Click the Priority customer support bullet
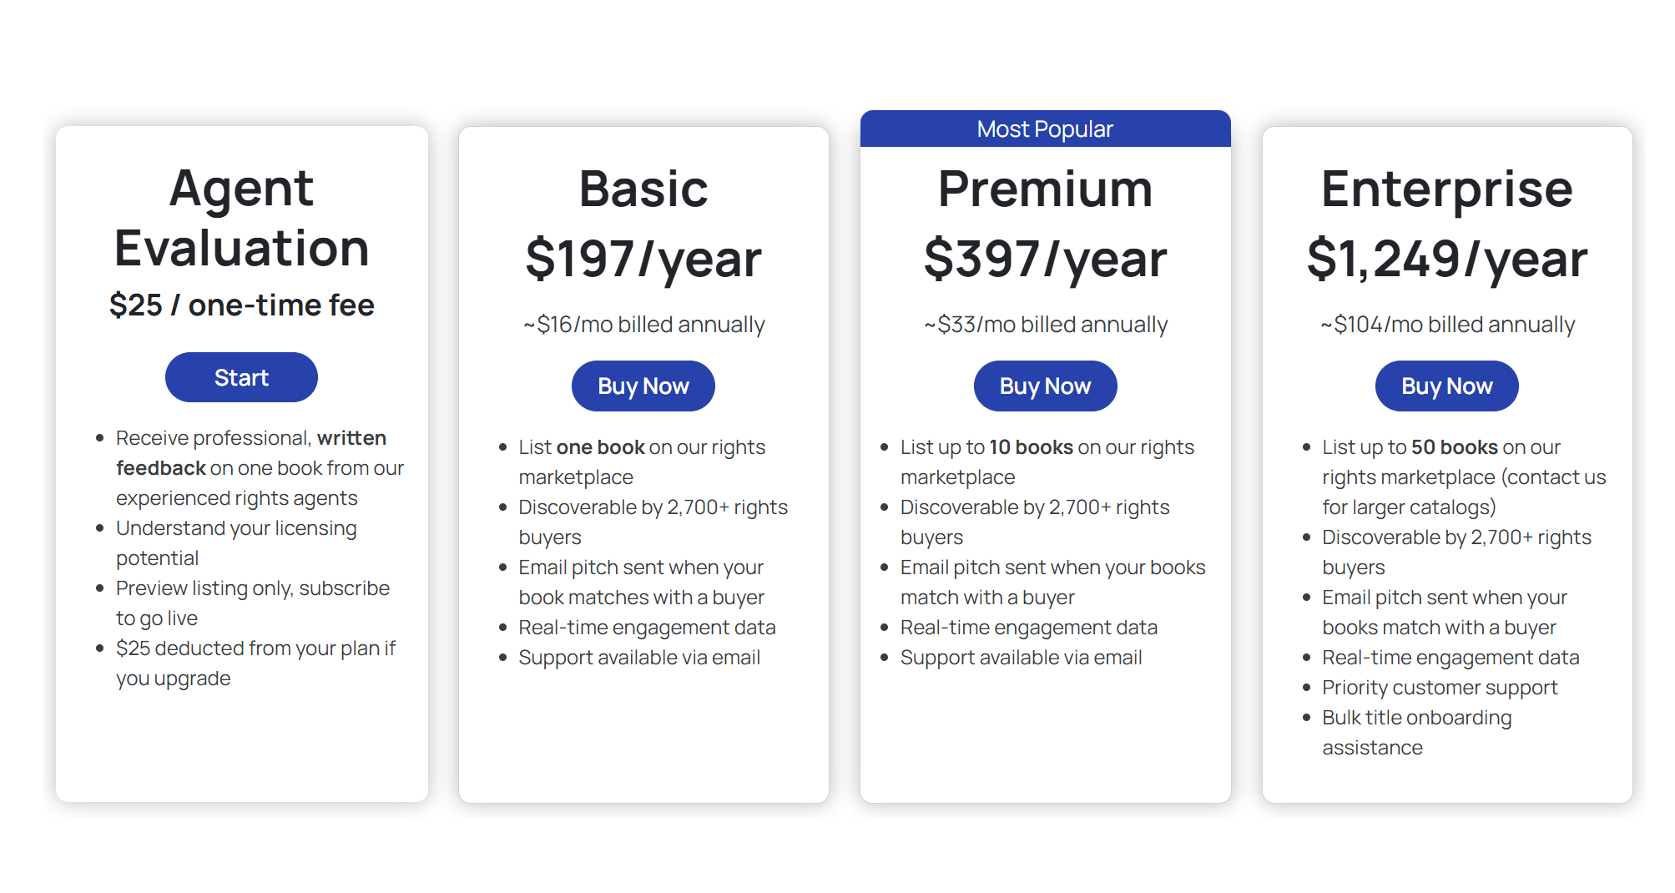 tap(1440, 688)
